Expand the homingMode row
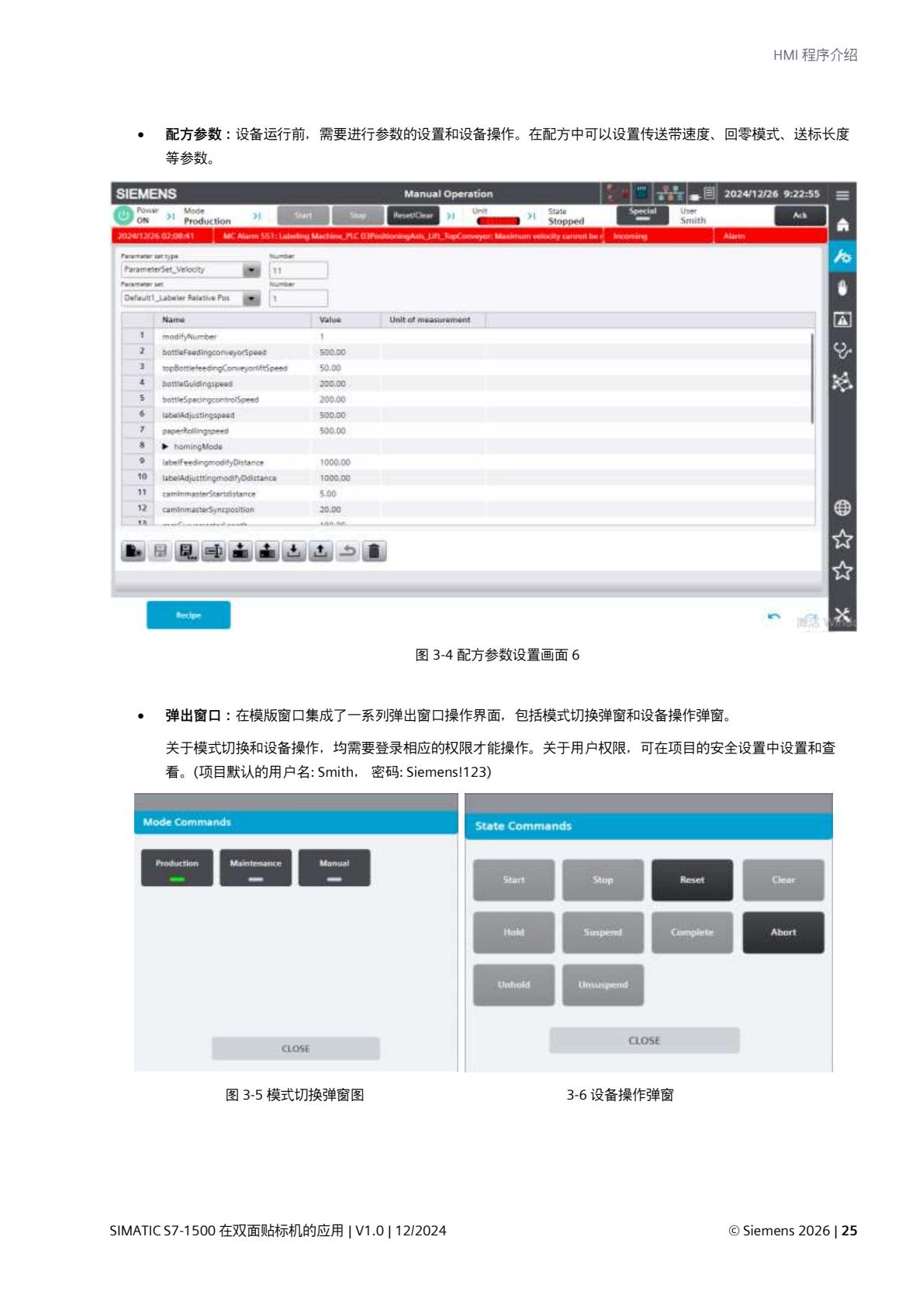This screenshot has width=923, height=1306. 165,447
